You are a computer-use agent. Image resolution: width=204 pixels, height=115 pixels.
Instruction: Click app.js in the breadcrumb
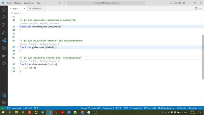tap(16, 13)
